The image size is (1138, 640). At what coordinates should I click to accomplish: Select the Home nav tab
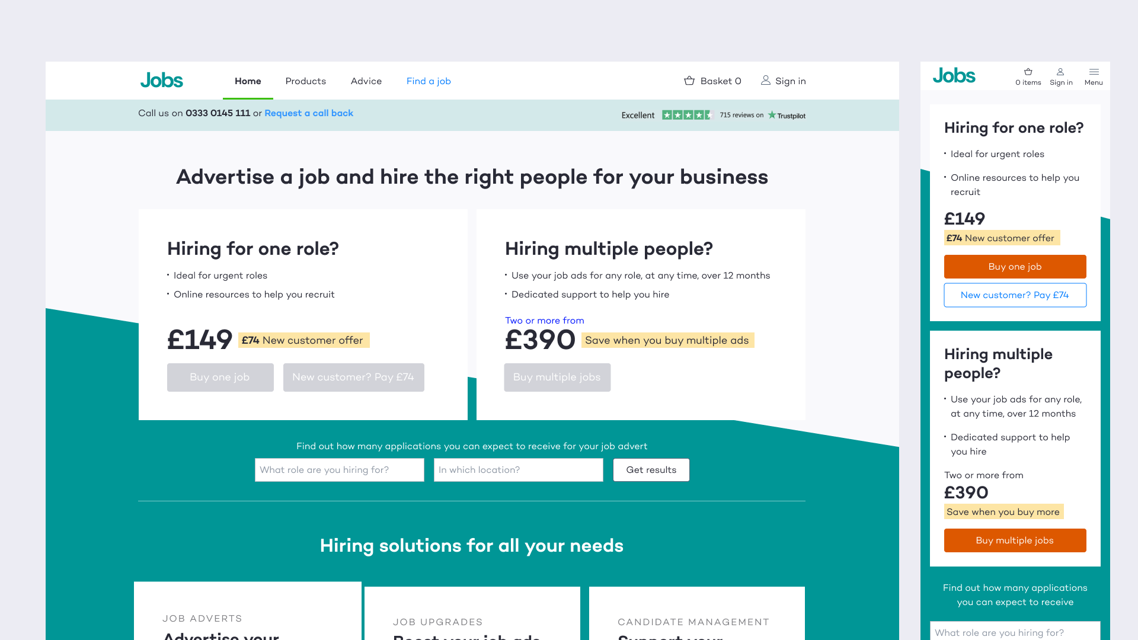pyautogui.click(x=248, y=81)
